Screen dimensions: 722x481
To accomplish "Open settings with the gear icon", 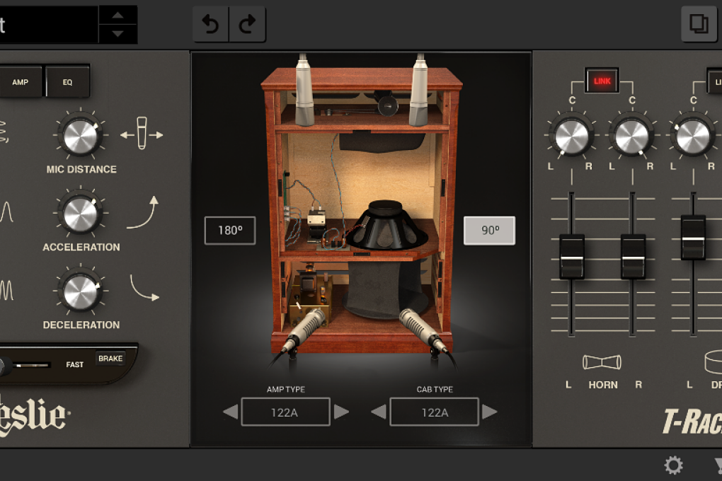I will point(673,465).
